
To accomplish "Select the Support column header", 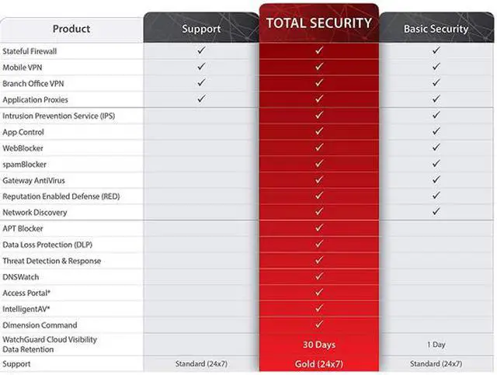I will click(201, 29).
